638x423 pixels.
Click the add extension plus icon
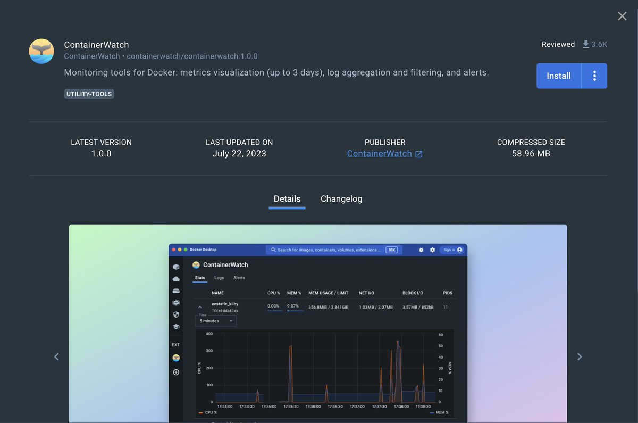point(176,372)
